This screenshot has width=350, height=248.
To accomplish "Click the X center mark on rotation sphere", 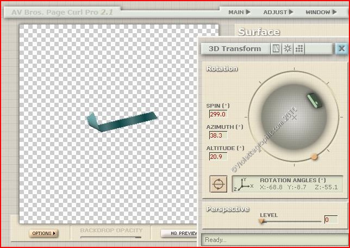I will point(295,117).
